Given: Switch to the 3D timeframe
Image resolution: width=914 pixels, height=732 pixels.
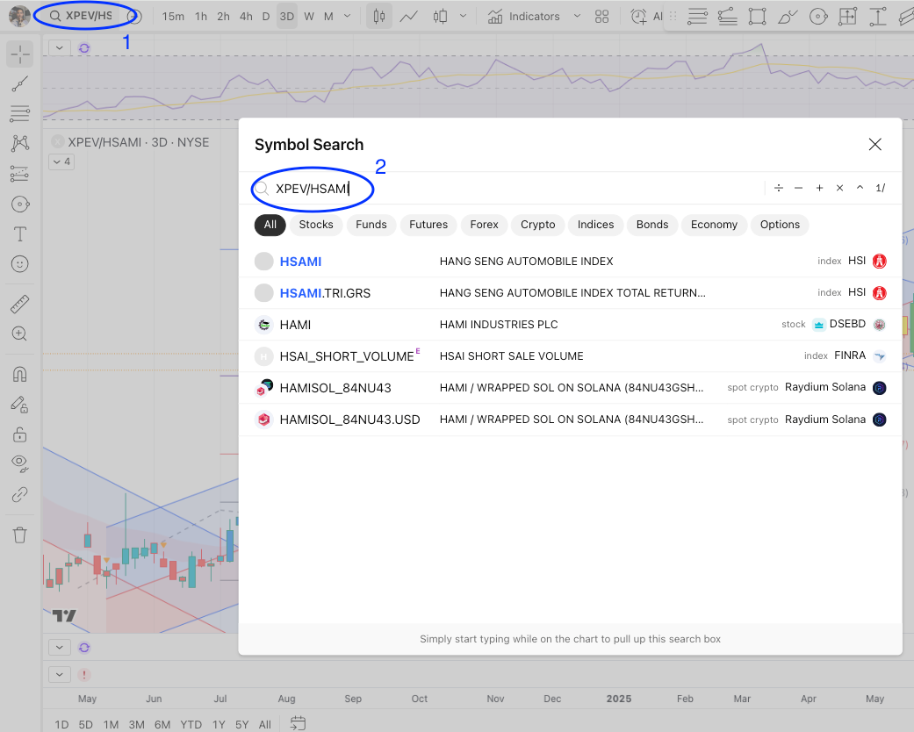Looking at the screenshot, I should 287,17.
